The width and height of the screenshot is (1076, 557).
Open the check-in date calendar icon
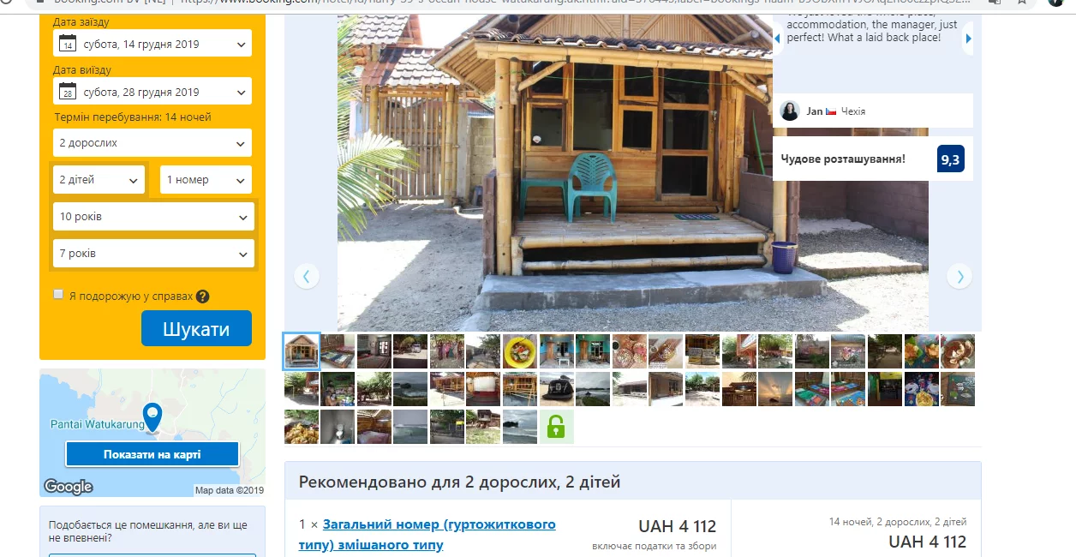(68, 44)
